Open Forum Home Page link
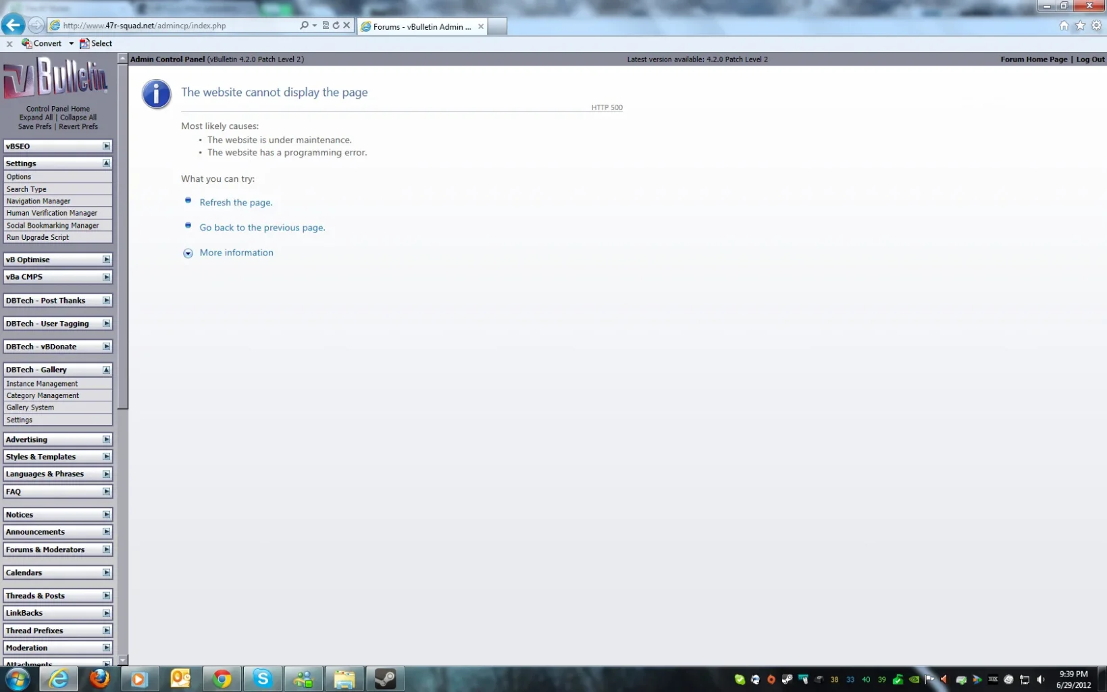This screenshot has width=1107, height=692. pyautogui.click(x=1033, y=59)
